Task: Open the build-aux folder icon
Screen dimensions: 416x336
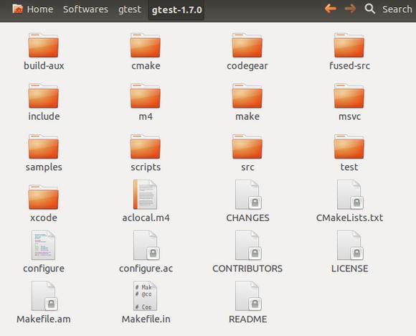Action: click(44, 45)
